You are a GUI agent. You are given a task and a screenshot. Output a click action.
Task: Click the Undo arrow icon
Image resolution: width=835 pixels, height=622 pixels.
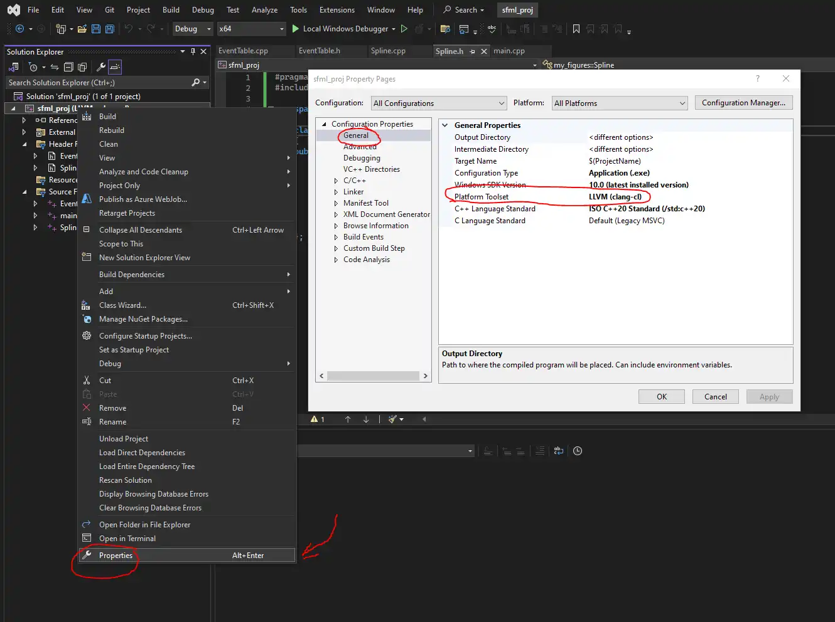coord(128,29)
